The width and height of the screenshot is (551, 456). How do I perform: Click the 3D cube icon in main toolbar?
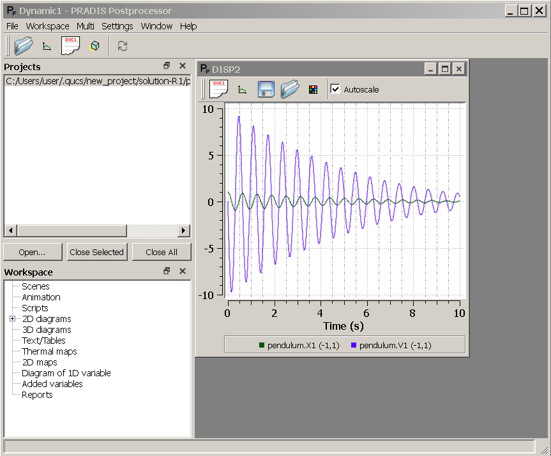(x=94, y=46)
